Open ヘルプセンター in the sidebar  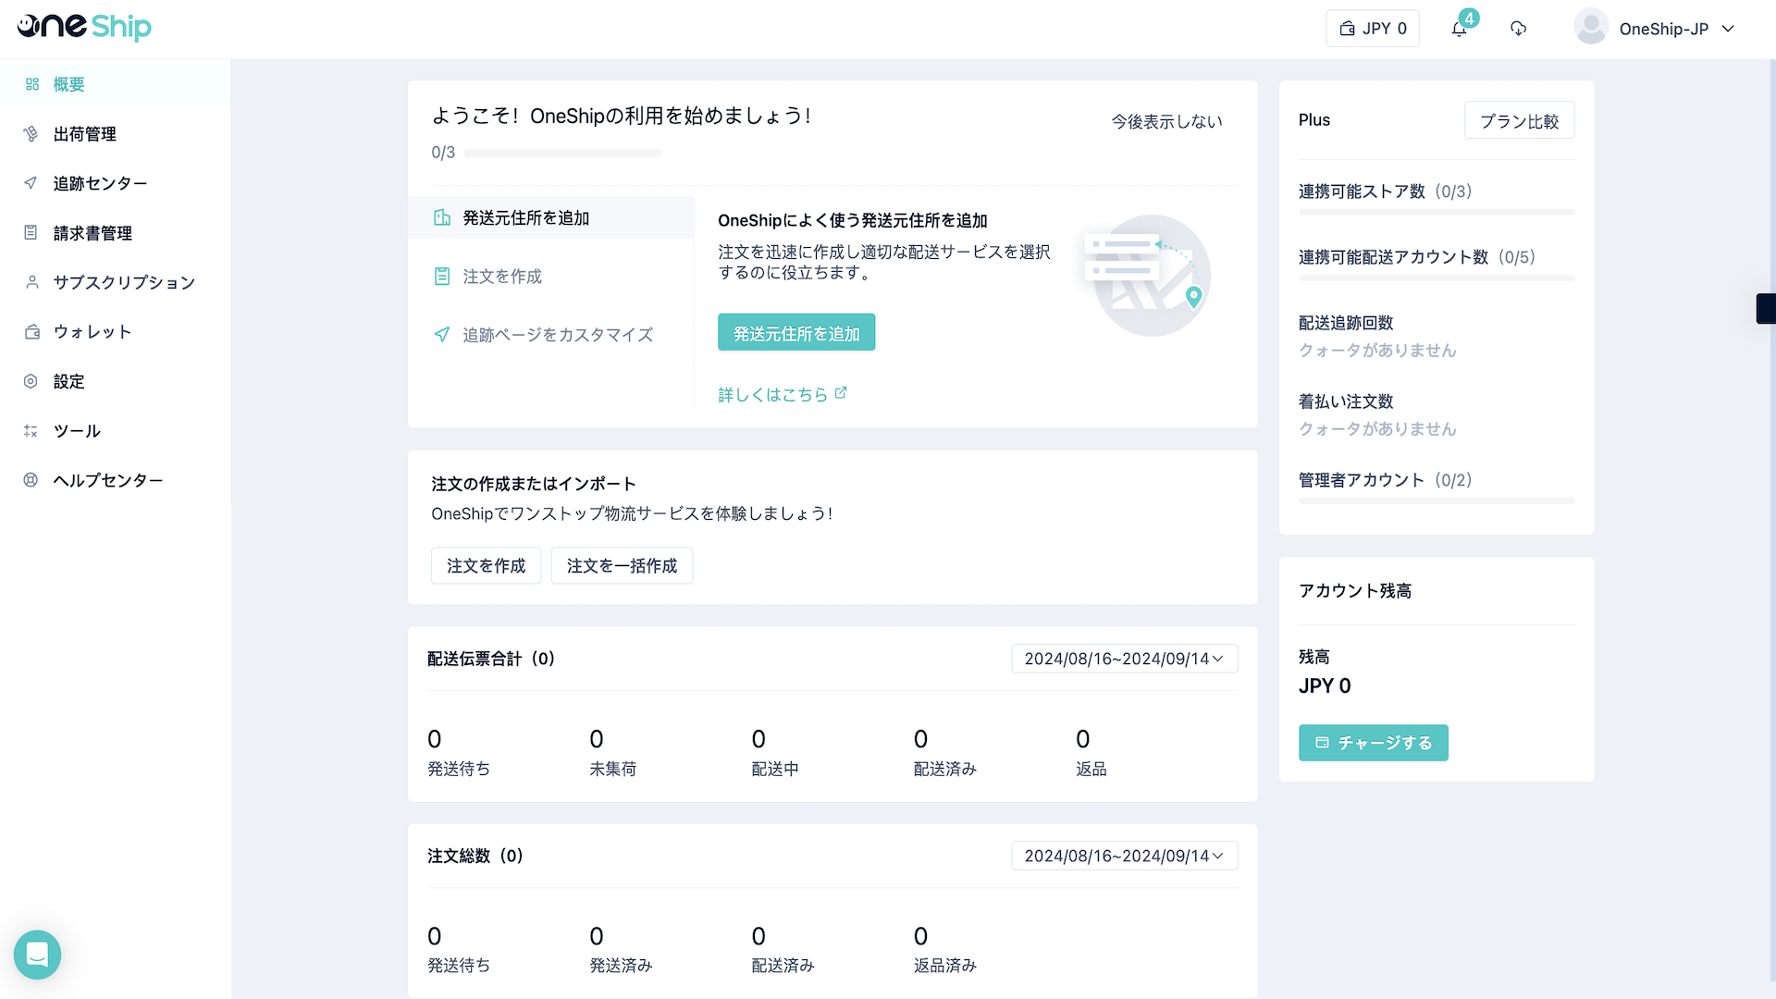point(107,480)
